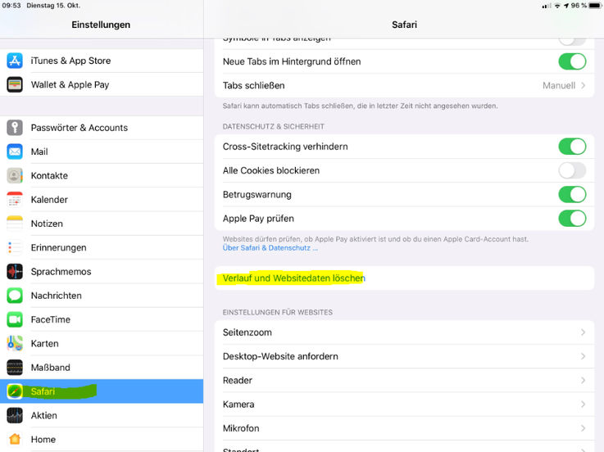Tap the cellular signal bars icon
Viewport: 604px width, 452px height.
pyautogui.click(x=546, y=6)
